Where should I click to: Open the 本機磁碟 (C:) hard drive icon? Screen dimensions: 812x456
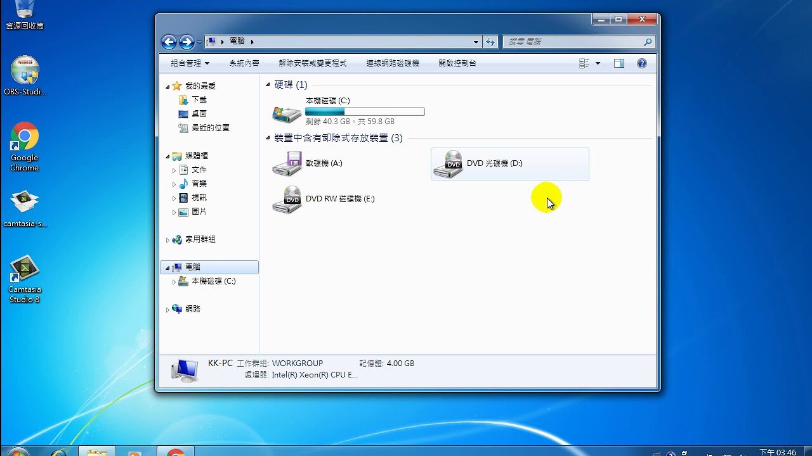(287, 113)
